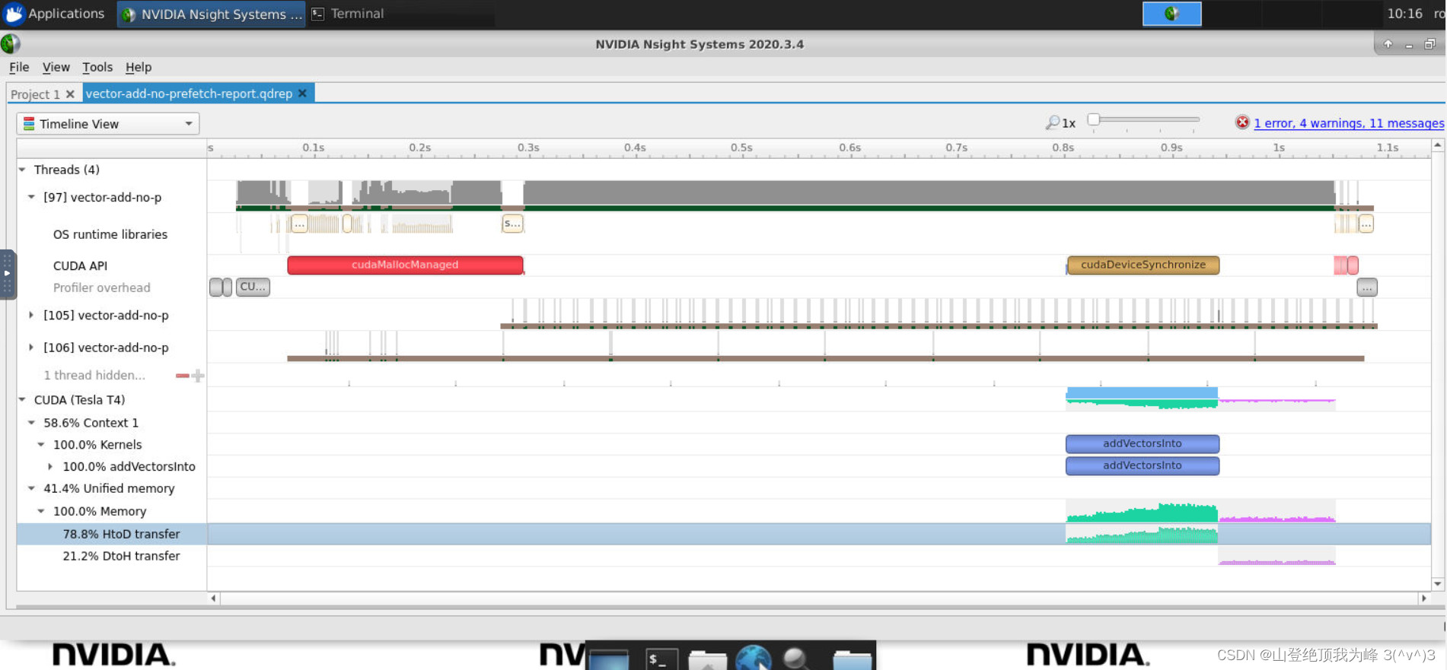The height and width of the screenshot is (670, 1447).
Task: Open the Applications menu in the top panel
Action: coord(54,14)
